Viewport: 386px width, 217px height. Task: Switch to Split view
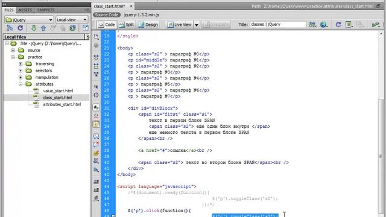pos(126,25)
